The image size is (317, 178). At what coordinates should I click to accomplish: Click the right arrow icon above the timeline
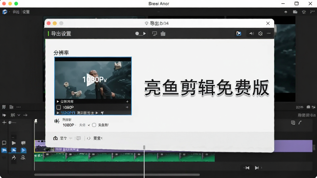coord(25,115)
